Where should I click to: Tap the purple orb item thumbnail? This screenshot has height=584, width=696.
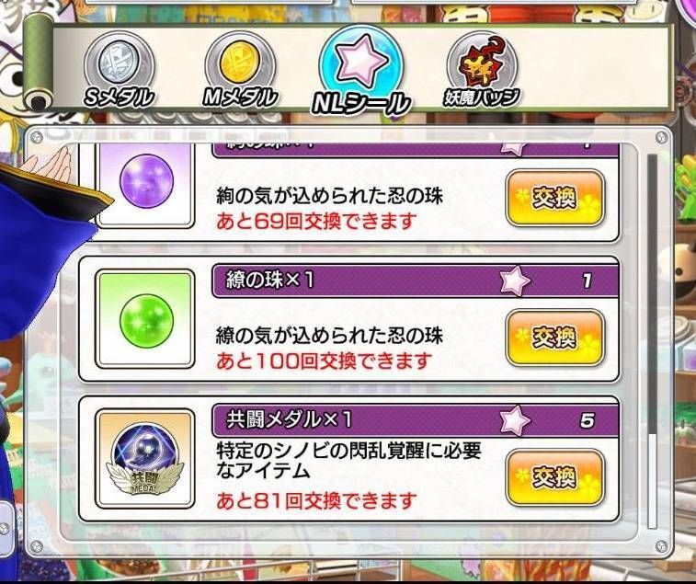point(145,180)
